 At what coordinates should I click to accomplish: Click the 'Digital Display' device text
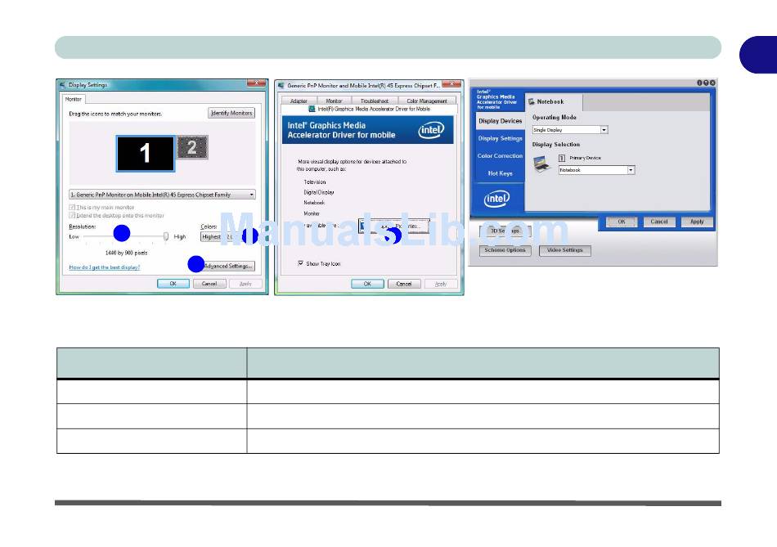click(319, 192)
